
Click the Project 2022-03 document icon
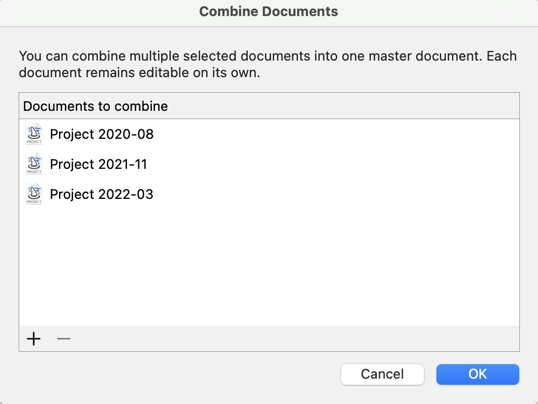(34, 195)
